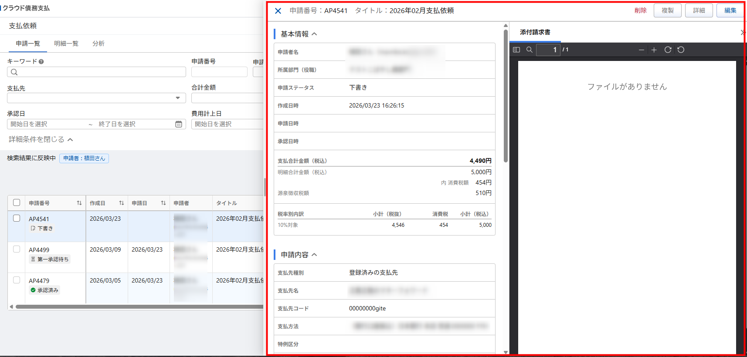Rotate the document clockwise
The height and width of the screenshot is (357, 747).
click(x=668, y=50)
